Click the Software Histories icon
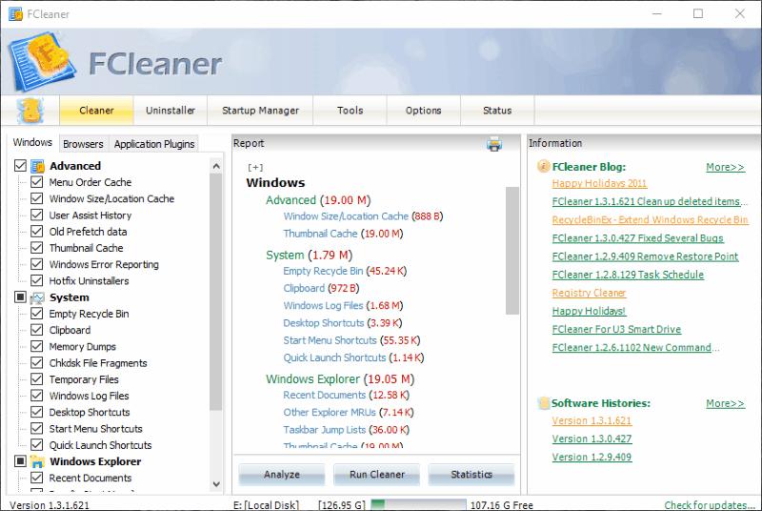 [543, 403]
